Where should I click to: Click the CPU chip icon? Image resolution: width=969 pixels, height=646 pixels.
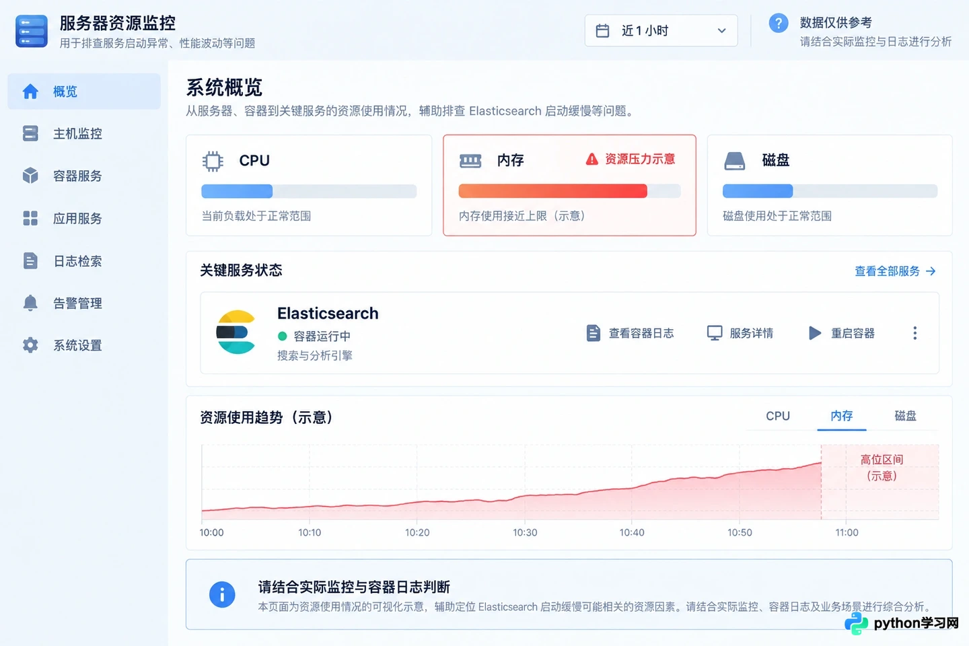(213, 161)
